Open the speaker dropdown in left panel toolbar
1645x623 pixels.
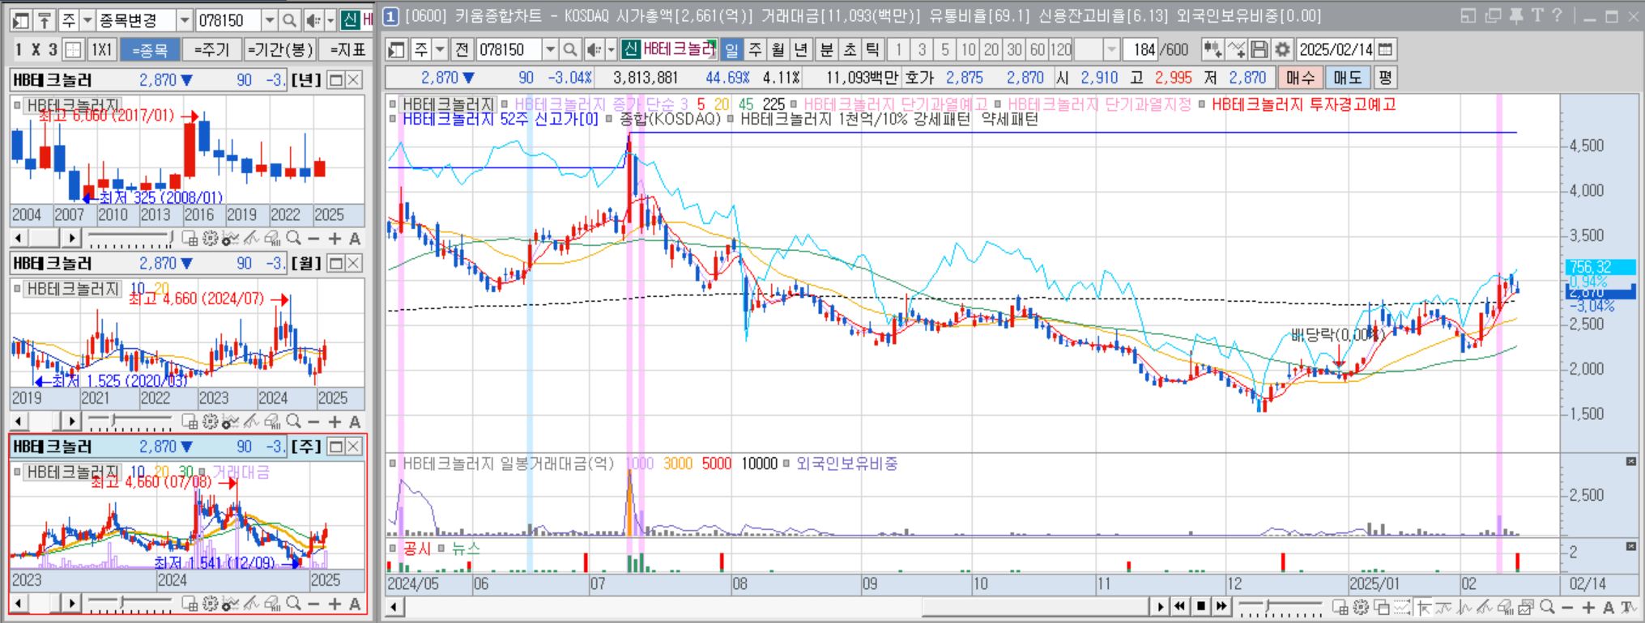tap(330, 20)
